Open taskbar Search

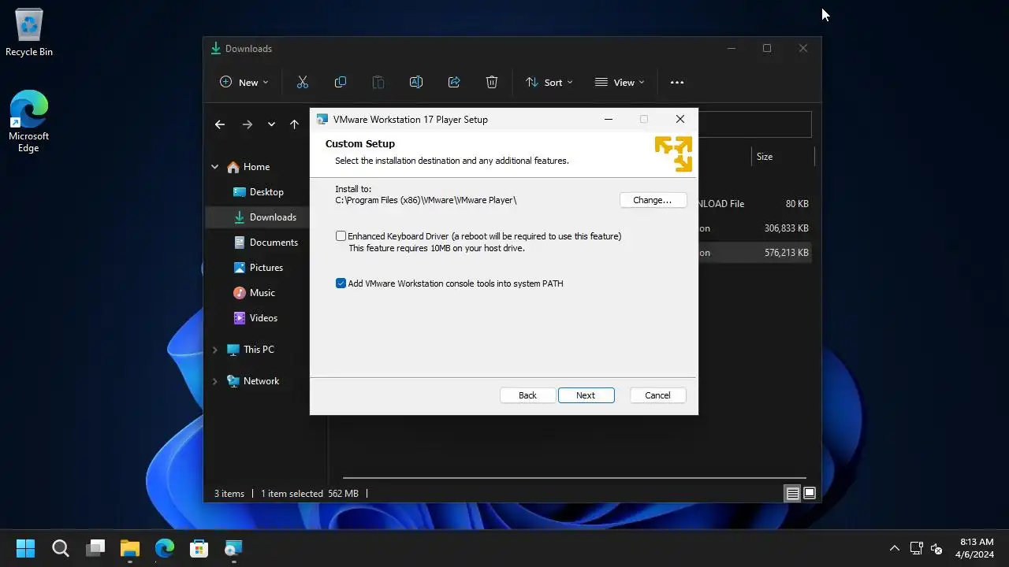[x=60, y=548]
